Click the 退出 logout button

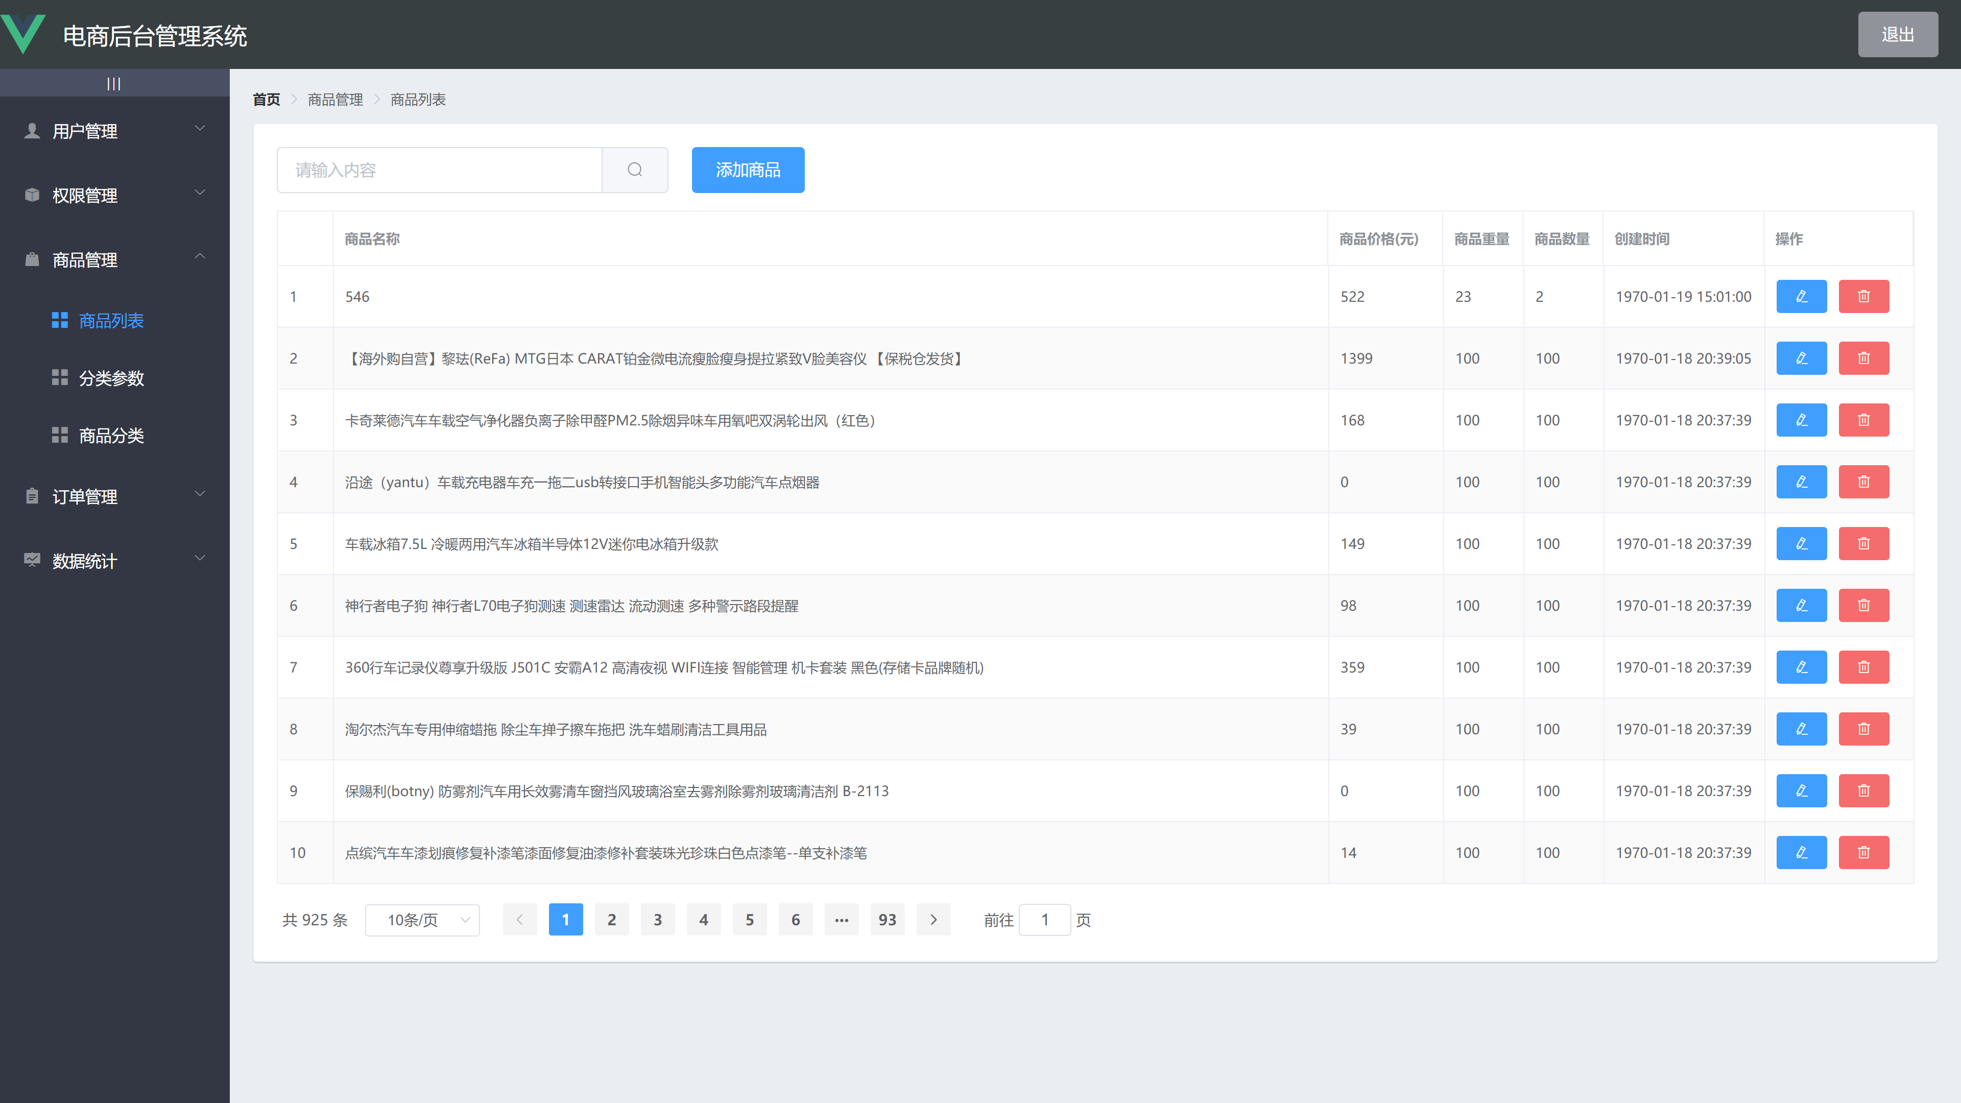(x=1897, y=34)
